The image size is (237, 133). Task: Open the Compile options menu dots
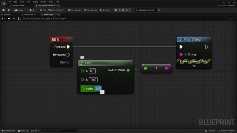click(25, 10)
